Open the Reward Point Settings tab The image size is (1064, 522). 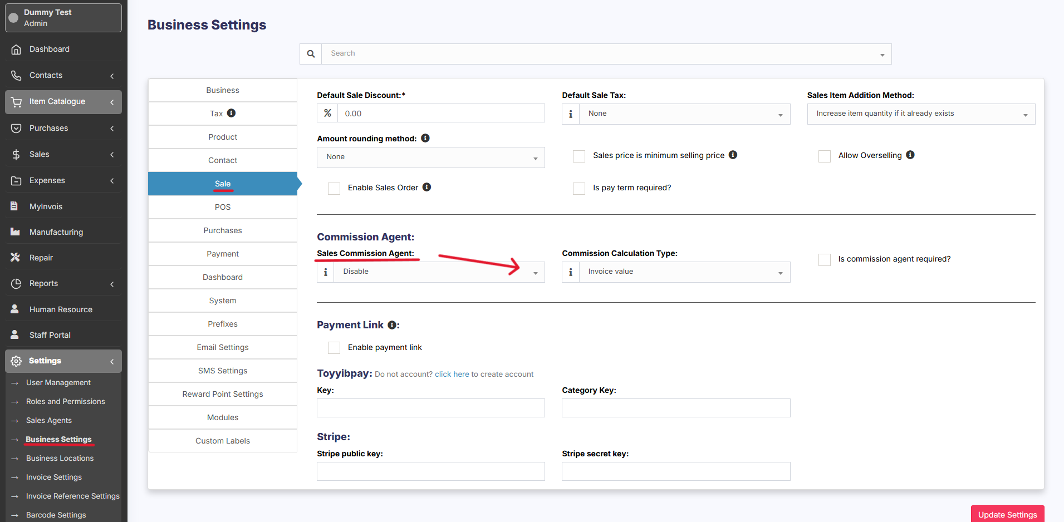pyautogui.click(x=223, y=394)
